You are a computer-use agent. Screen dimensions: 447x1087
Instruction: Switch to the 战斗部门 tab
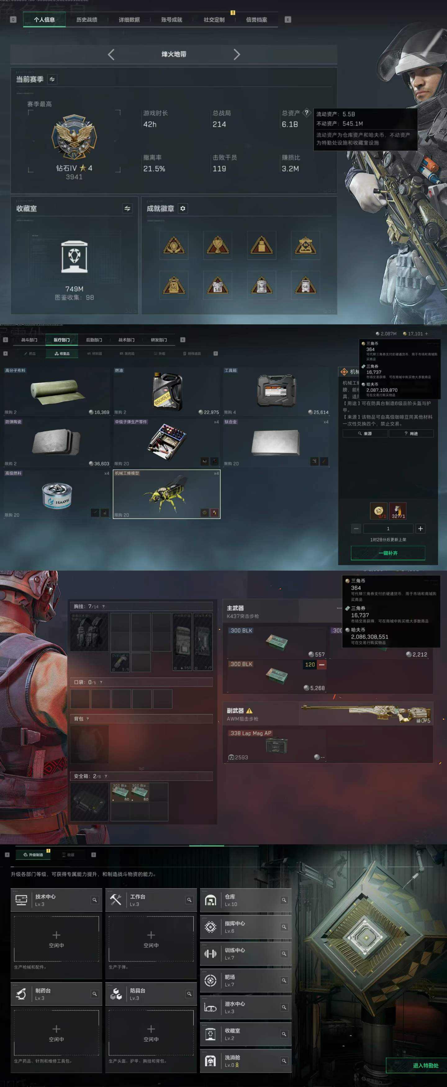pyautogui.click(x=29, y=340)
